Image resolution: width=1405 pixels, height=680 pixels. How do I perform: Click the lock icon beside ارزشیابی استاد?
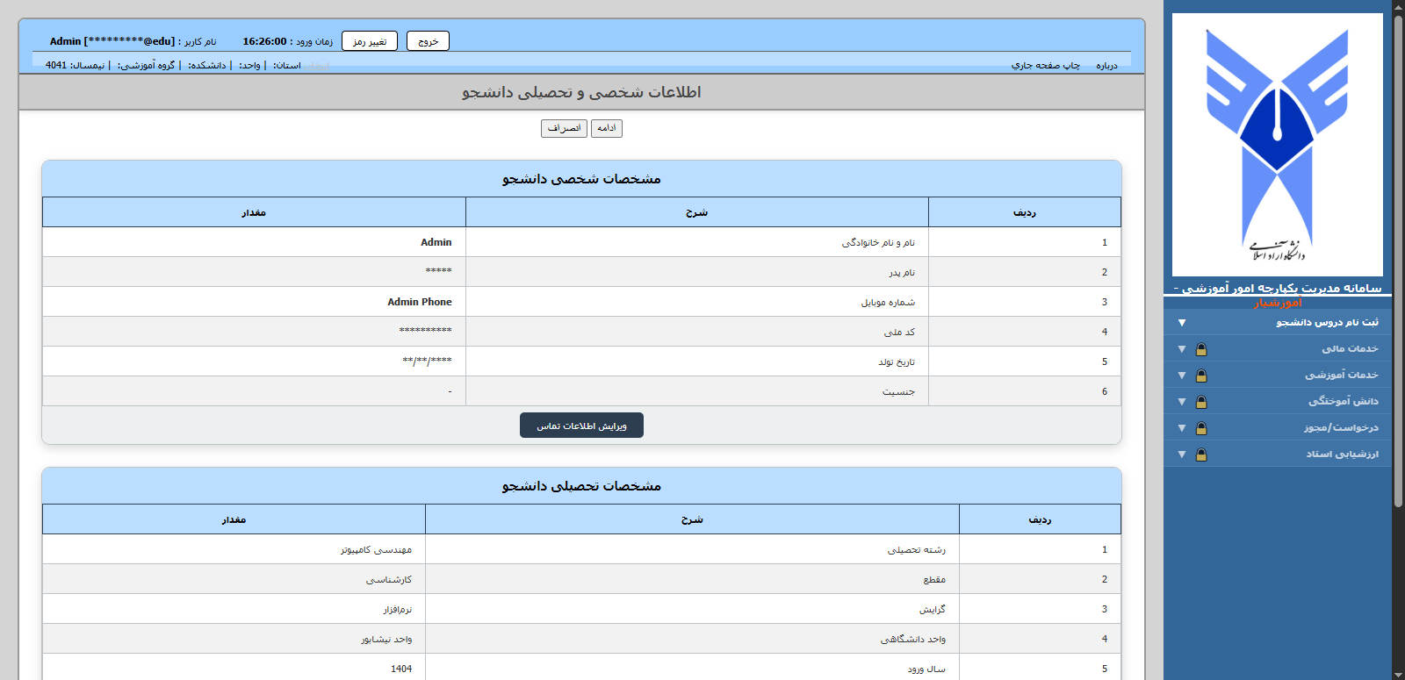pos(1200,455)
